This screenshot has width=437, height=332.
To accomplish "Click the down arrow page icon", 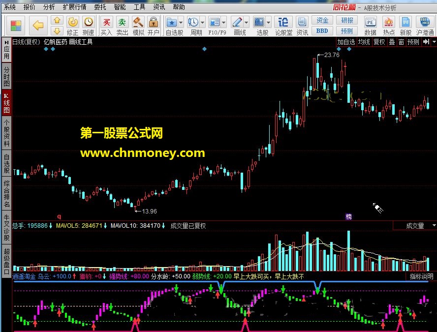I will (57, 31).
